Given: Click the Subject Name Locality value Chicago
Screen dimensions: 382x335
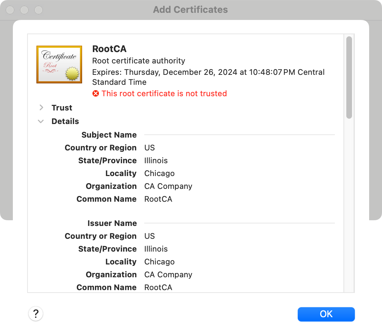Looking at the screenshot, I should [x=159, y=174].
